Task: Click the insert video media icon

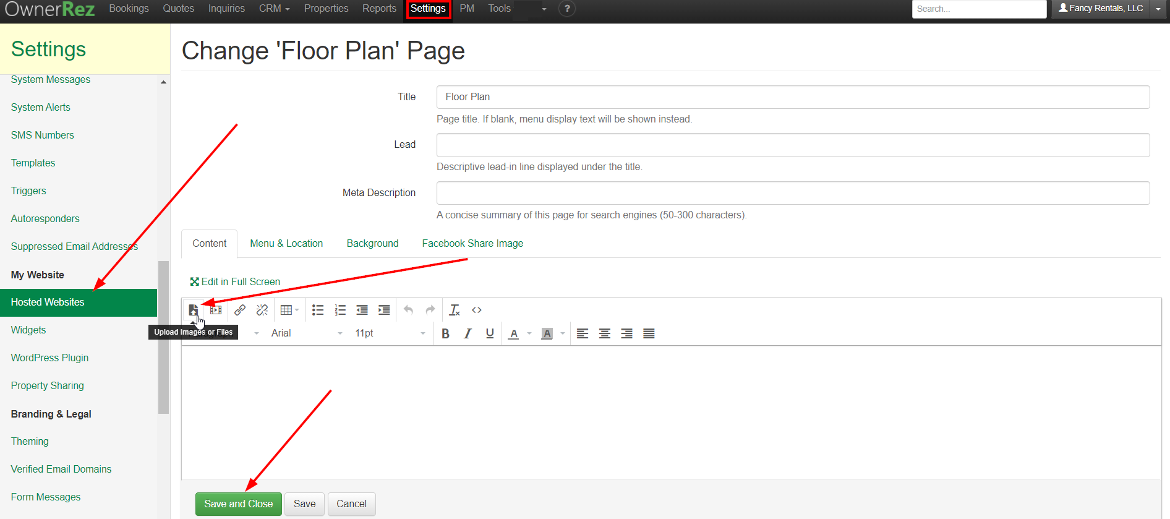Action: [x=216, y=310]
